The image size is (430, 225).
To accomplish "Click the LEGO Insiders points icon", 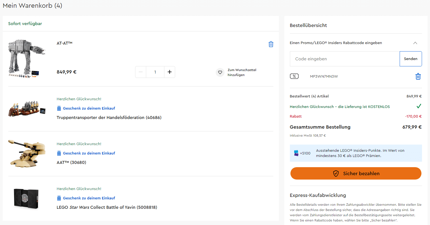I will (x=296, y=153).
